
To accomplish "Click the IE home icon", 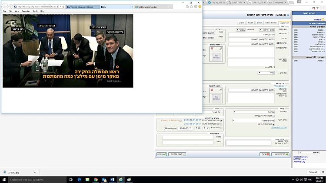I will click(187, 7).
